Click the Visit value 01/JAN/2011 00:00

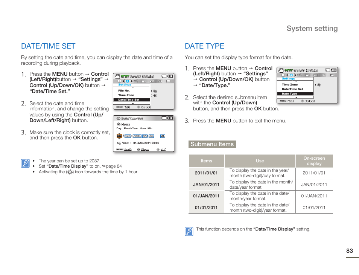(x=146, y=143)
